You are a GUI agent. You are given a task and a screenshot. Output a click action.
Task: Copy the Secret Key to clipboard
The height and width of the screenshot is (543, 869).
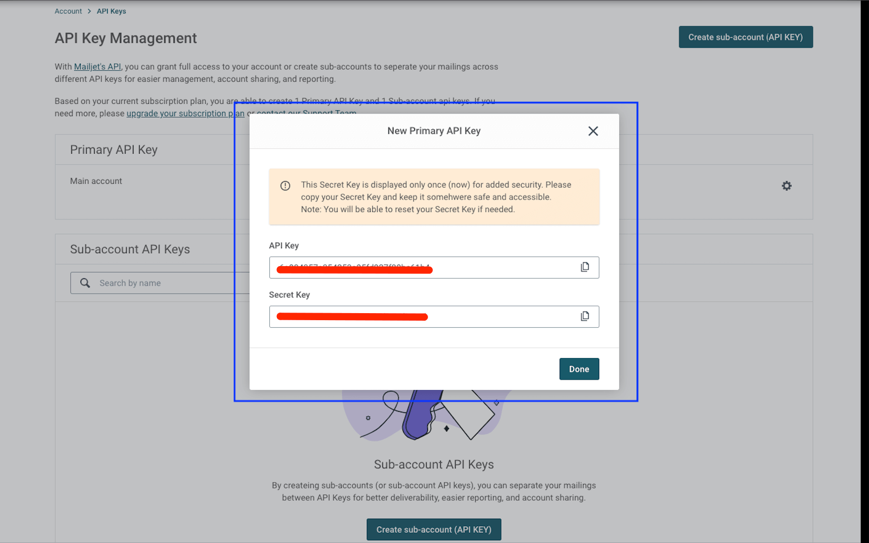point(585,316)
